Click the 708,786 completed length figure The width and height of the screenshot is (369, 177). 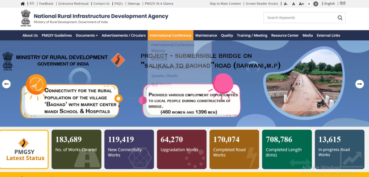coord(279,140)
